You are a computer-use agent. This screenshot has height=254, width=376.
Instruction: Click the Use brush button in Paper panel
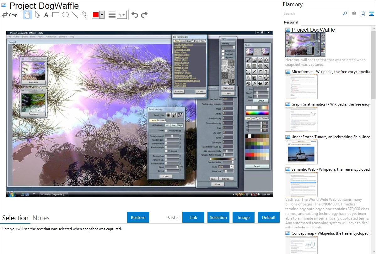(228, 88)
